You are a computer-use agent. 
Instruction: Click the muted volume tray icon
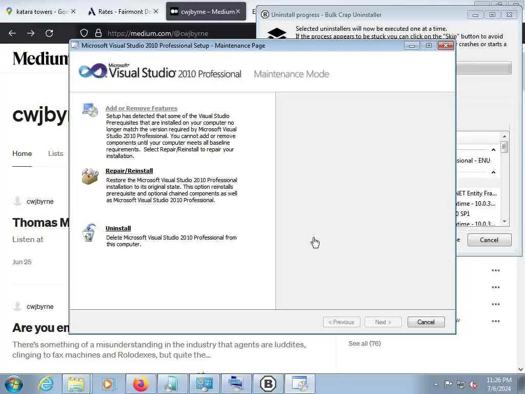click(x=473, y=384)
